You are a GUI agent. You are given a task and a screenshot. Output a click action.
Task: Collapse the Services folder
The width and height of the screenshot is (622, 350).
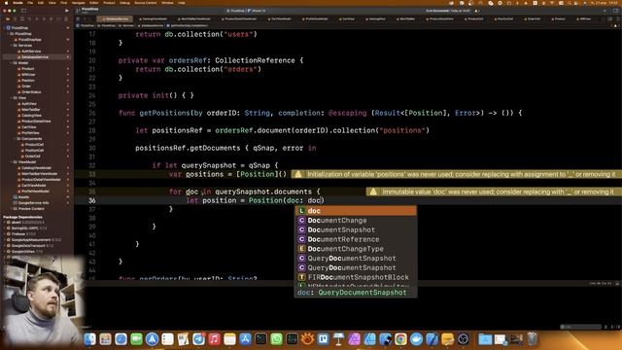click(x=11, y=46)
